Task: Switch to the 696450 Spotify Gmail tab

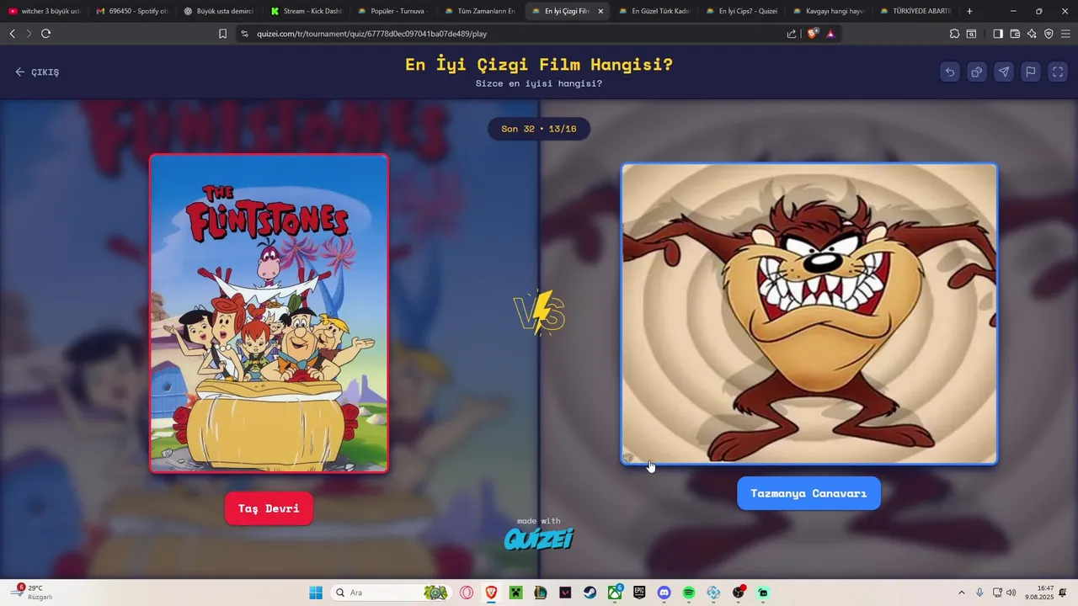Action: tap(131, 11)
